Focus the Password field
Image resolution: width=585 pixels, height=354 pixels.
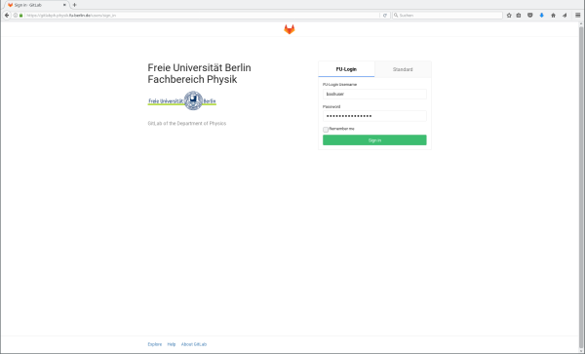[x=374, y=116]
